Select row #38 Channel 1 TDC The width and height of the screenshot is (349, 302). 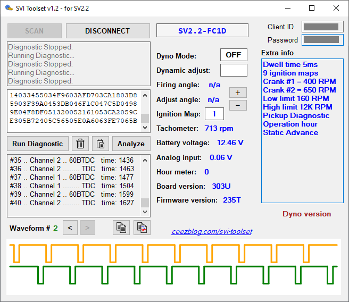pos(72,186)
